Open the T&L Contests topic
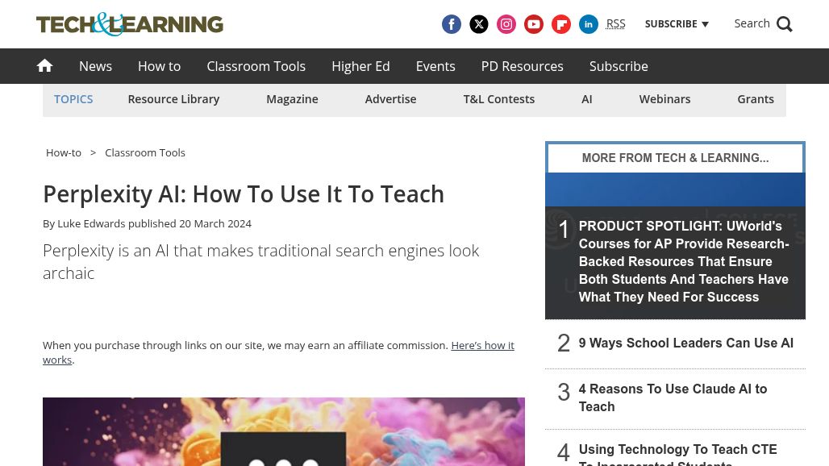This screenshot has width=829, height=466. 498,99
